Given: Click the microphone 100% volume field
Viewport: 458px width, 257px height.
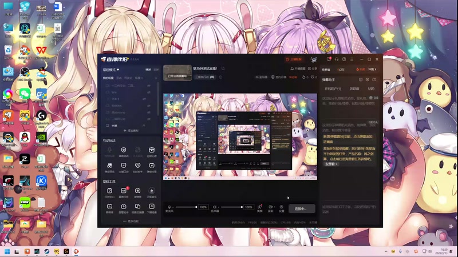Looking at the screenshot, I should 203,207.
